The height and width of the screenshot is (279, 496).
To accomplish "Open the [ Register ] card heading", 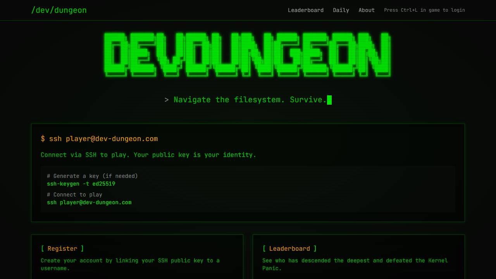I will pos(62,248).
